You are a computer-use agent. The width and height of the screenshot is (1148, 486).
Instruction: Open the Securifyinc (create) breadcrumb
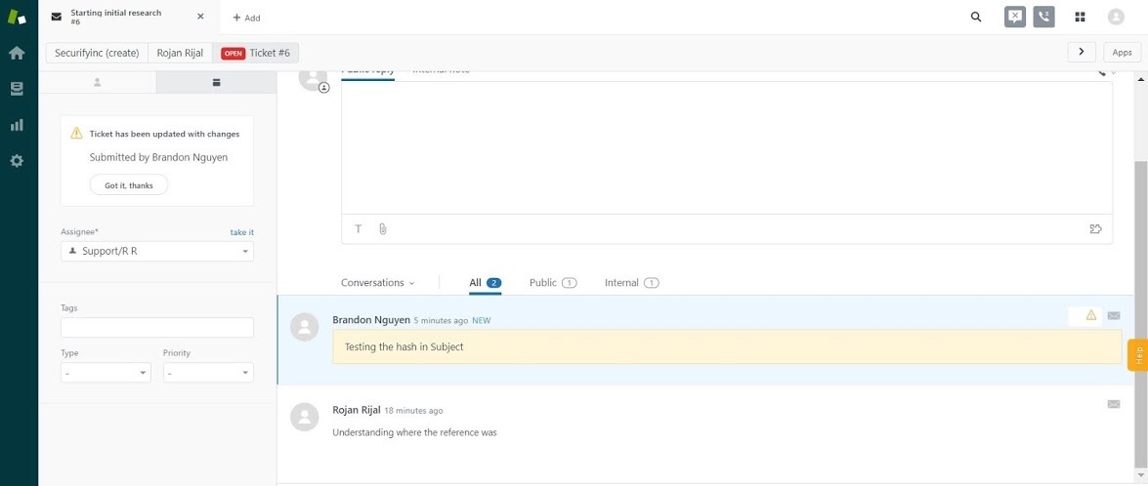(x=97, y=53)
